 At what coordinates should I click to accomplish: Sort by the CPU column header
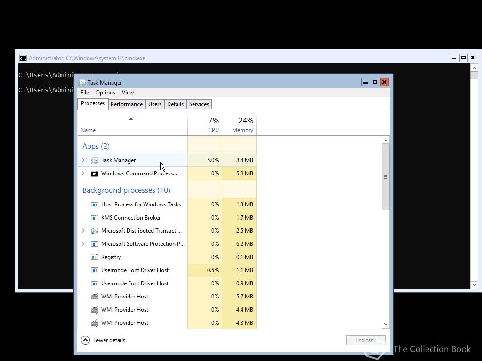205,126
